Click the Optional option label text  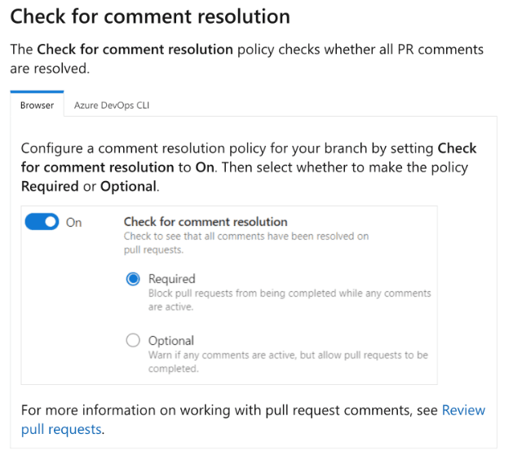click(x=171, y=341)
